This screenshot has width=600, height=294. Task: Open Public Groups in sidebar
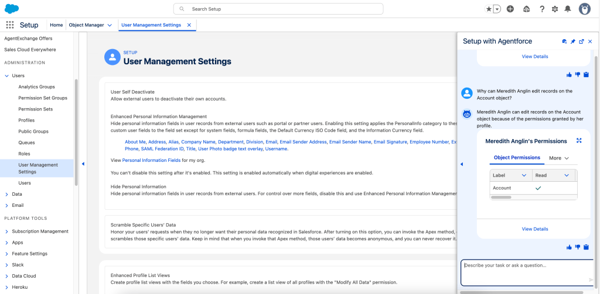point(33,132)
